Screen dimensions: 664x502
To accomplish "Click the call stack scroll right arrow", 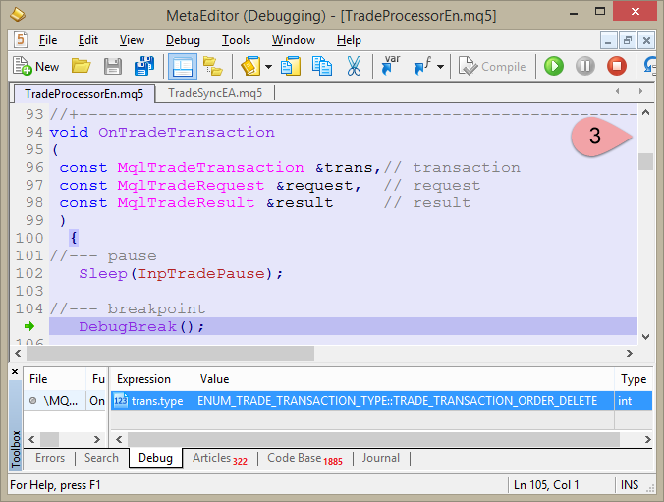I will click(x=97, y=440).
